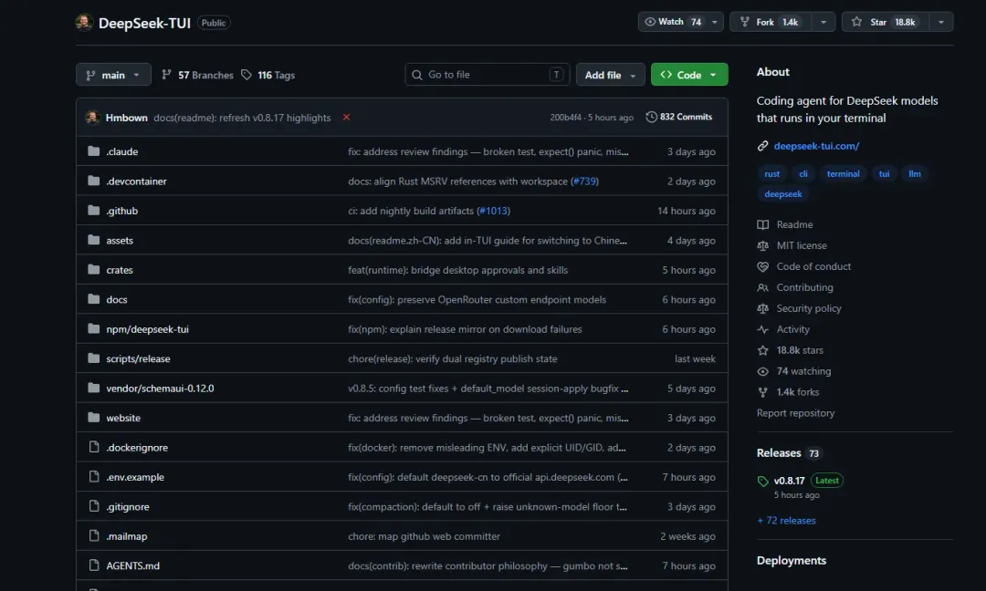Open the + 72 releases link
This screenshot has width=986, height=591.
[786, 520]
